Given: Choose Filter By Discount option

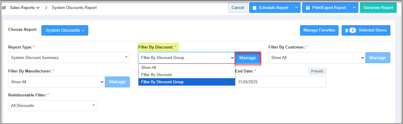Looking at the screenshot, I should tap(156, 75).
